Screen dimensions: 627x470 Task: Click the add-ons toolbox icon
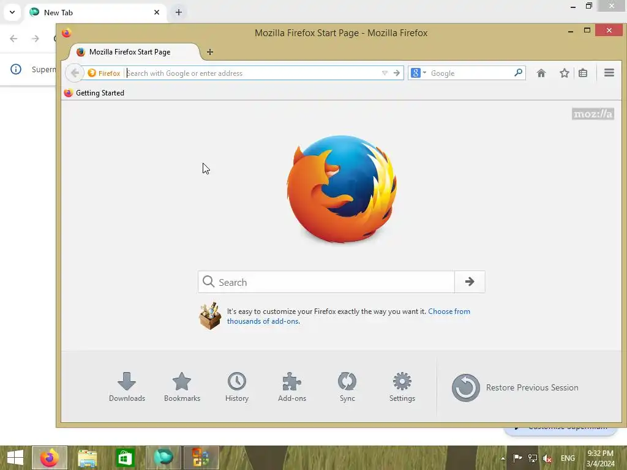(210, 316)
